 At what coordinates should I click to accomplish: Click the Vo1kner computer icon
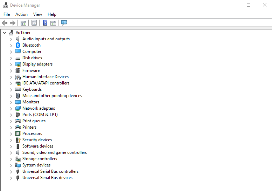11,33
